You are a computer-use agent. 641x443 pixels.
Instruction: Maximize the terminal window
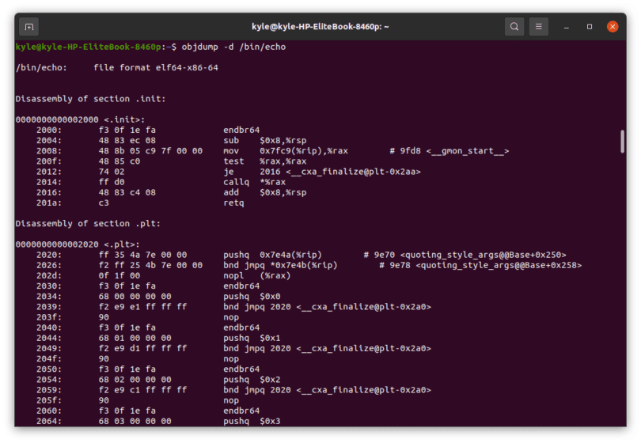(589, 27)
